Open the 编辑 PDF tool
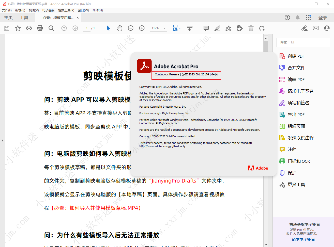334x247 pixels. 292,79
